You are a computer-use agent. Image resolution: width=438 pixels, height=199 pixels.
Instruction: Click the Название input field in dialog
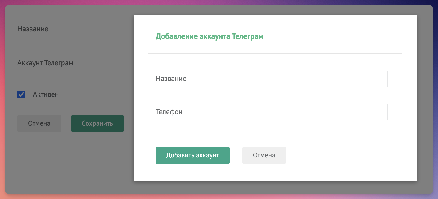click(313, 79)
